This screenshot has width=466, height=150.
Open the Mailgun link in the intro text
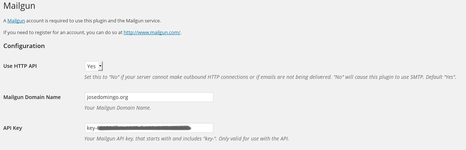[x=16, y=21]
